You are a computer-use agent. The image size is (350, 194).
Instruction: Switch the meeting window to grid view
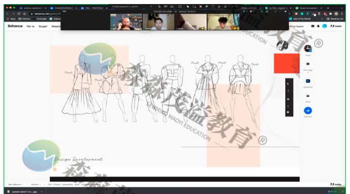coord(267,12)
